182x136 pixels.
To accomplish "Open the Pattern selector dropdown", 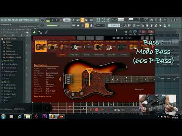I will [x=114, y=26].
